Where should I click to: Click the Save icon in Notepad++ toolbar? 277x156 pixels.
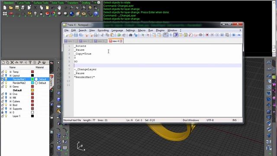click(76, 35)
